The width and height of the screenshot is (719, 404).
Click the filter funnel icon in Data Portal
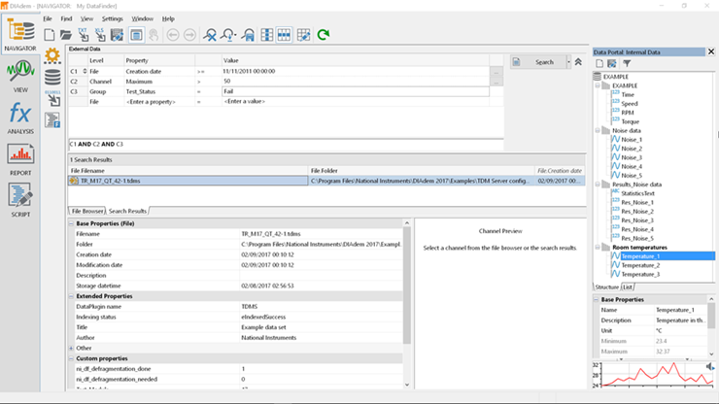tap(627, 63)
